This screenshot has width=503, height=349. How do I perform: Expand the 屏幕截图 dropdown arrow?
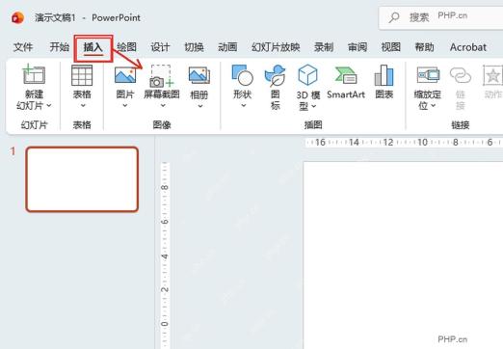click(x=163, y=106)
